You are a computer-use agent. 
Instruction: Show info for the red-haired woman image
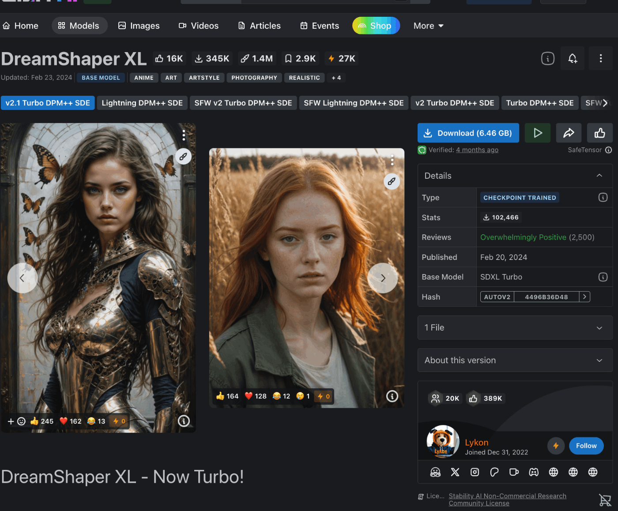click(x=392, y=396)
